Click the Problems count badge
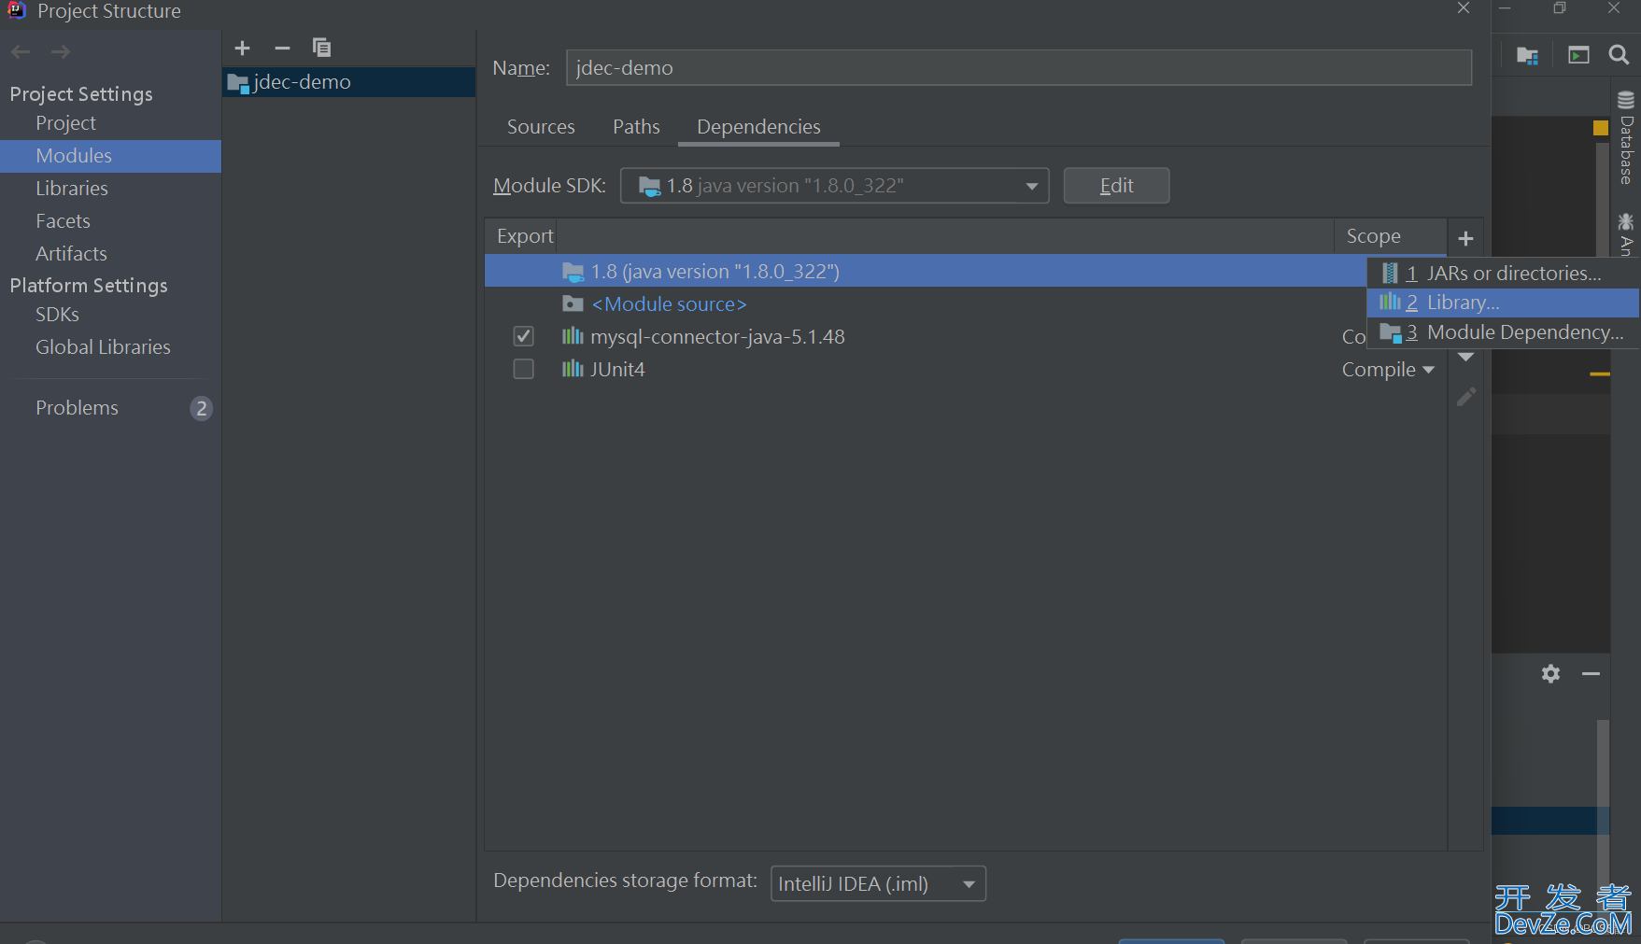The height and width of the screenshot is (944, 1641). click(x=201, y=408)
